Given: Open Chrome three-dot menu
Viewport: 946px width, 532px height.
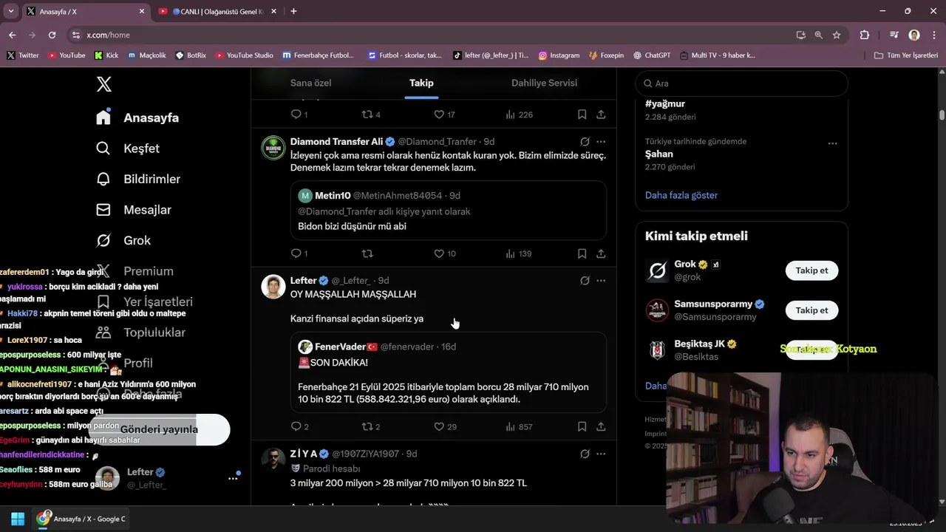Looking at the screenshot, I should coord(933,35).
